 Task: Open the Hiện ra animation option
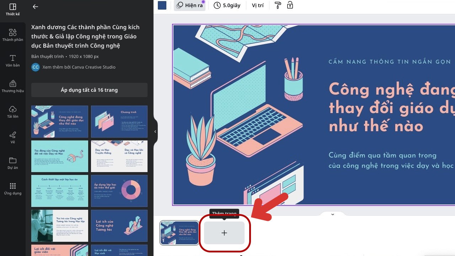coord(190,5)
